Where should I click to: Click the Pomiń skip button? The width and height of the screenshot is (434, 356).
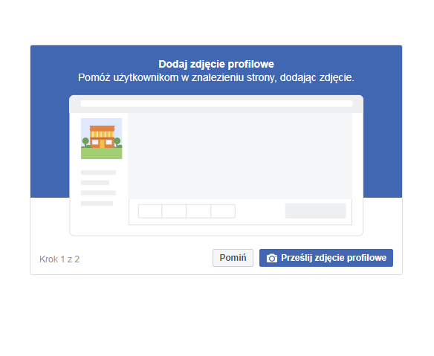(x=233, y=258)
